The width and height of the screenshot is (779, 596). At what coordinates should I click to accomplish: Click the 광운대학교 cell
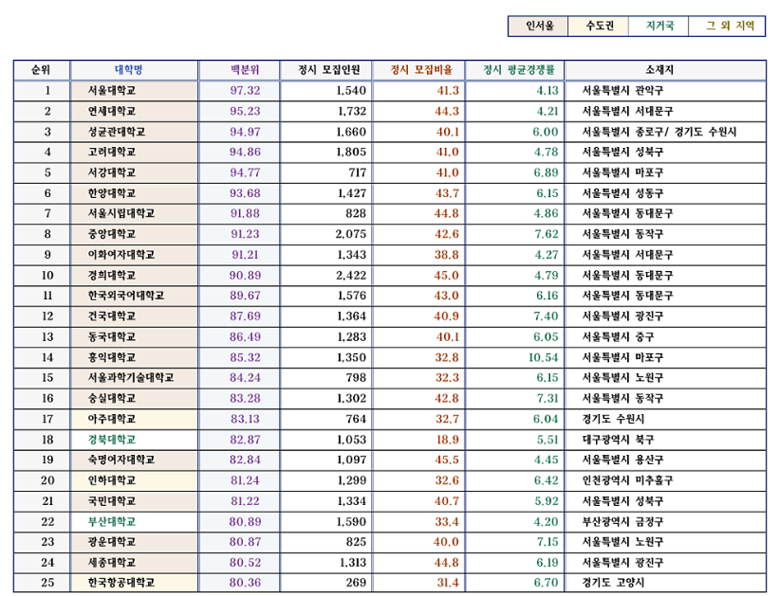(134, 542)
